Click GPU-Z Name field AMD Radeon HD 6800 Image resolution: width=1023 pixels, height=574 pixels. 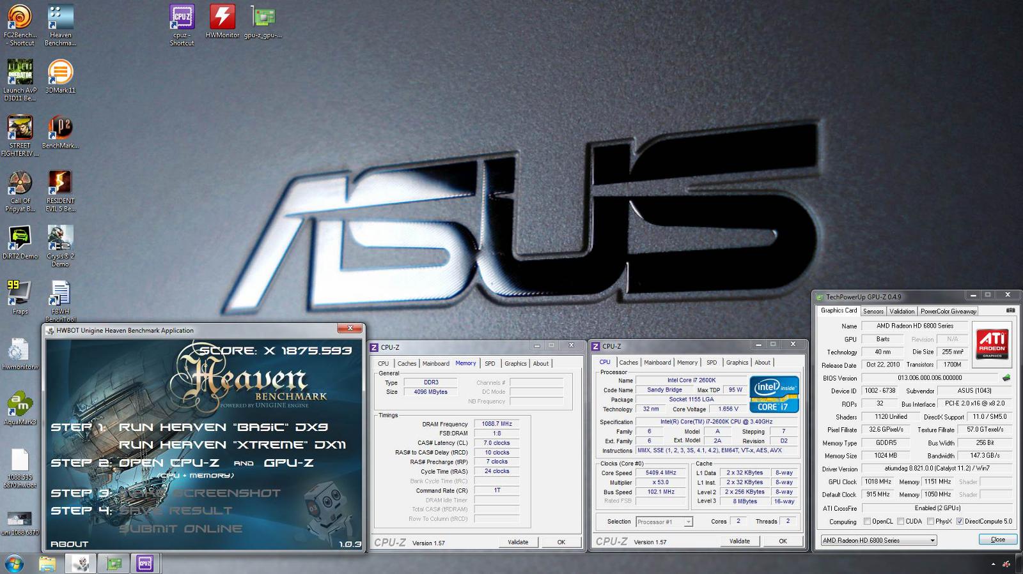pyautogui.click(x=915, y=326)
